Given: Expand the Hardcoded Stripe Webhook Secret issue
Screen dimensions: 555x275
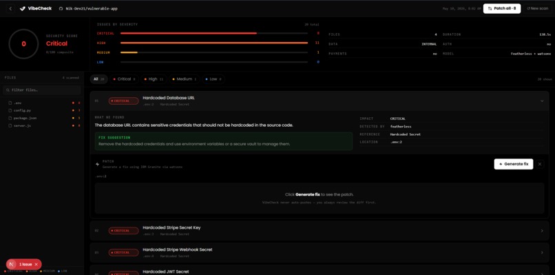Looking at the screenshot, I should tap(541, 252).
